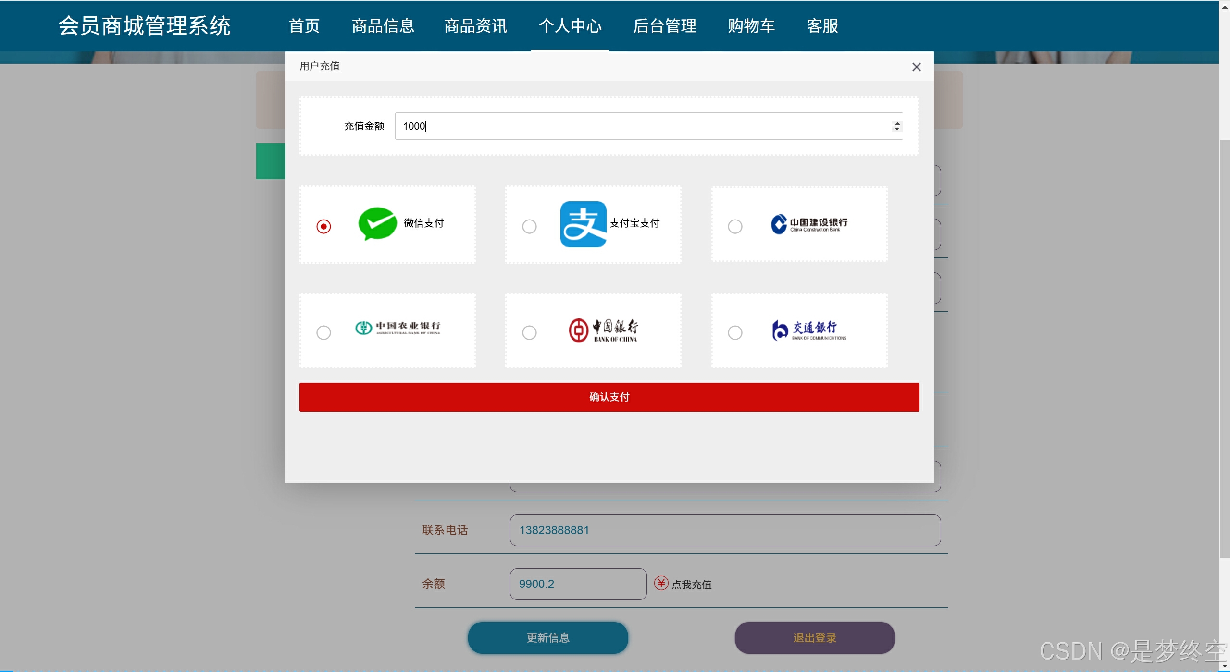The image size is (1230, 672).
Task: Select the 支付宝支付 radio button
Action: coord(529,226)
